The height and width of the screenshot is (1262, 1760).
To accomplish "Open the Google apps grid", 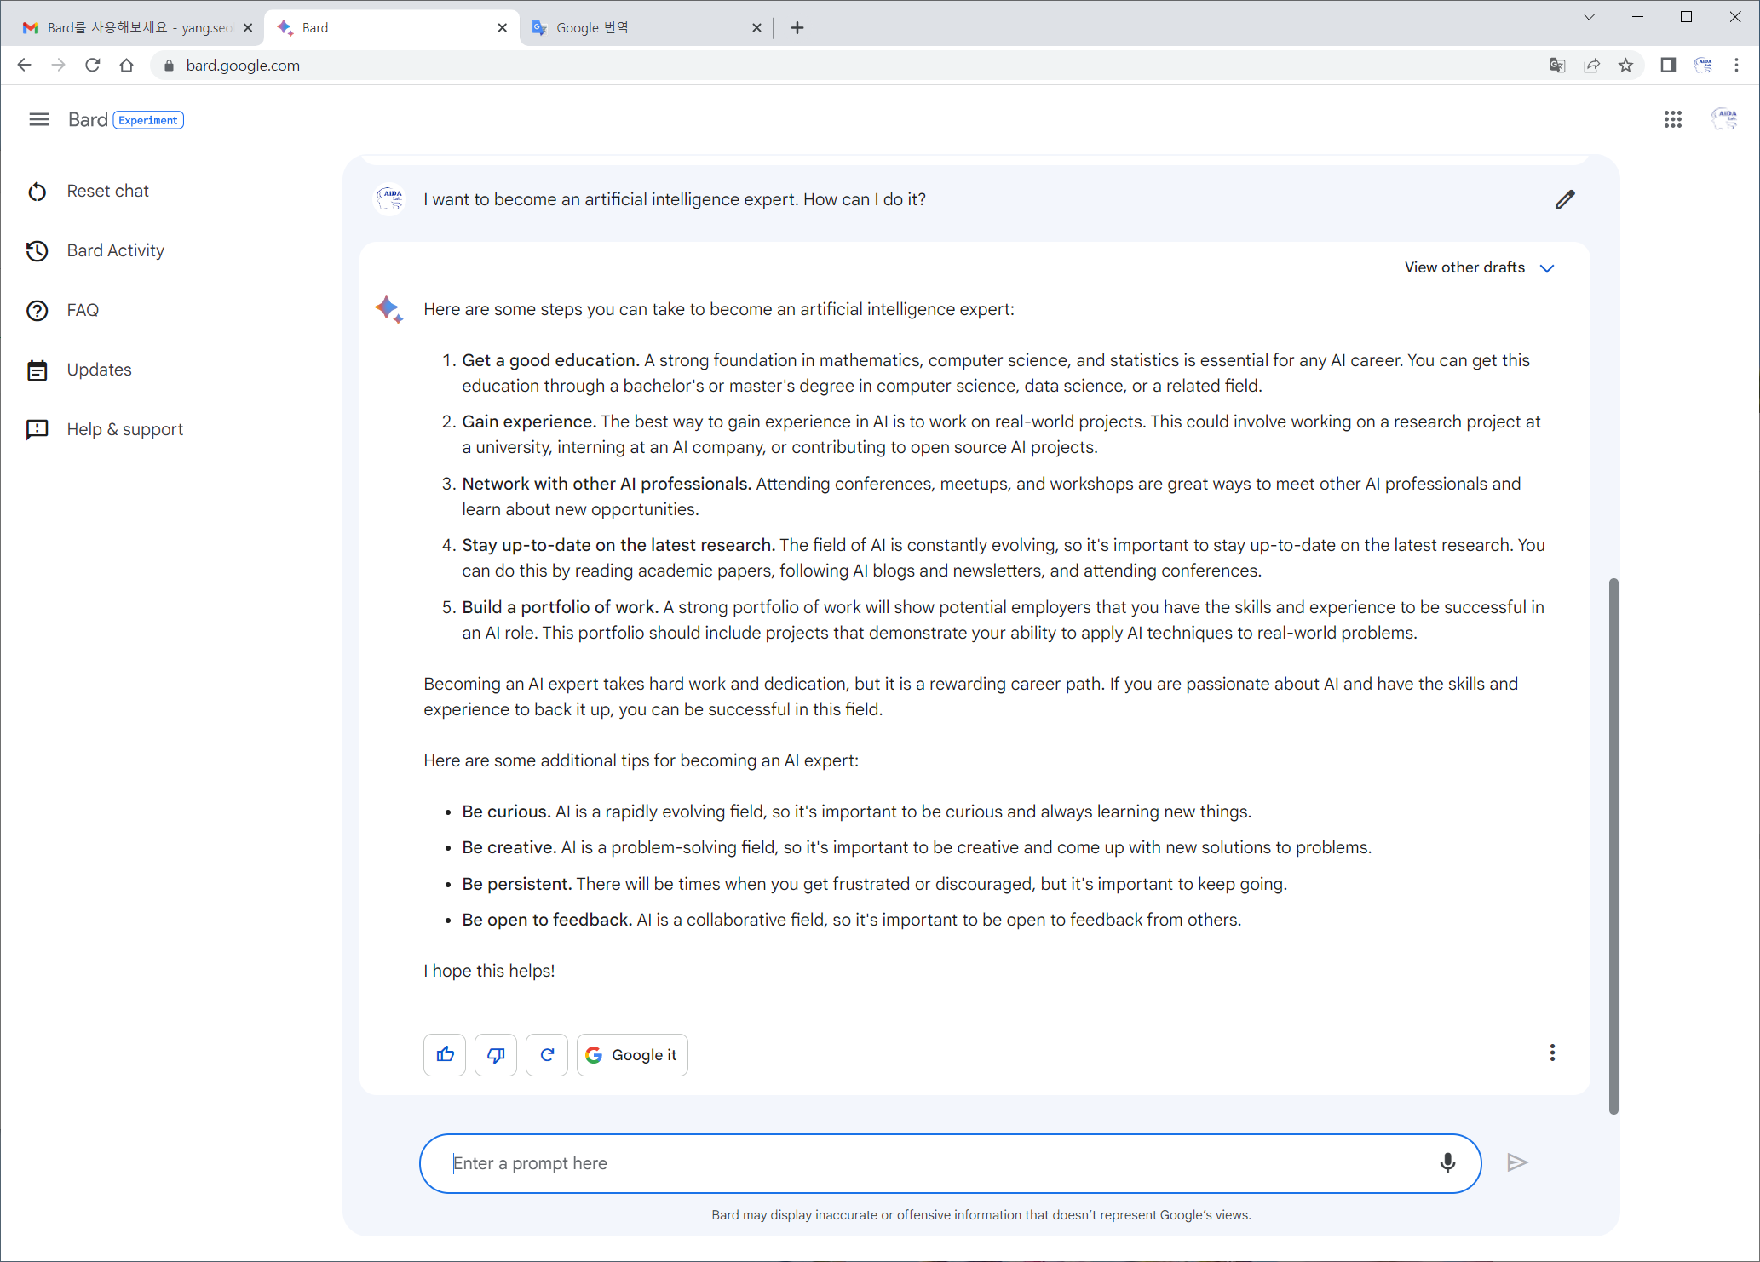I will coord(1672,120).
